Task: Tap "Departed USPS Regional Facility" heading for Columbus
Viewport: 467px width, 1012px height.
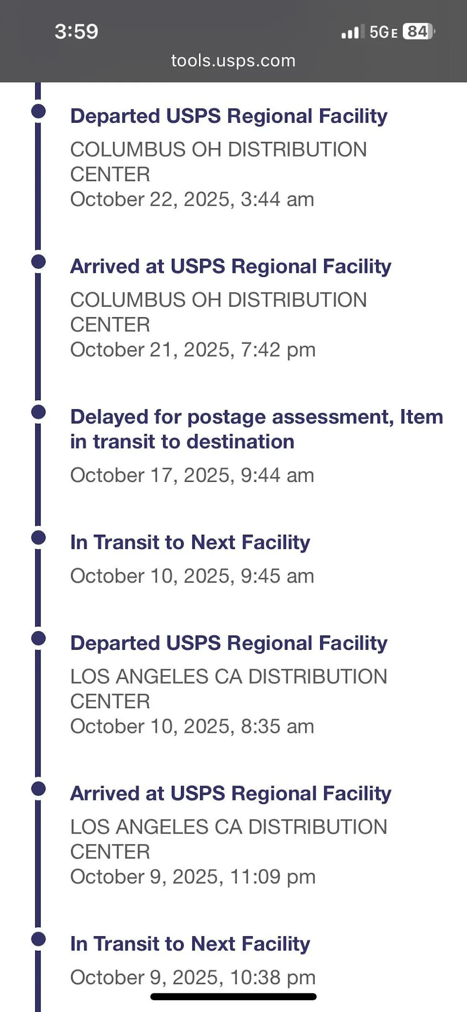Action: [x=228, y=116]
